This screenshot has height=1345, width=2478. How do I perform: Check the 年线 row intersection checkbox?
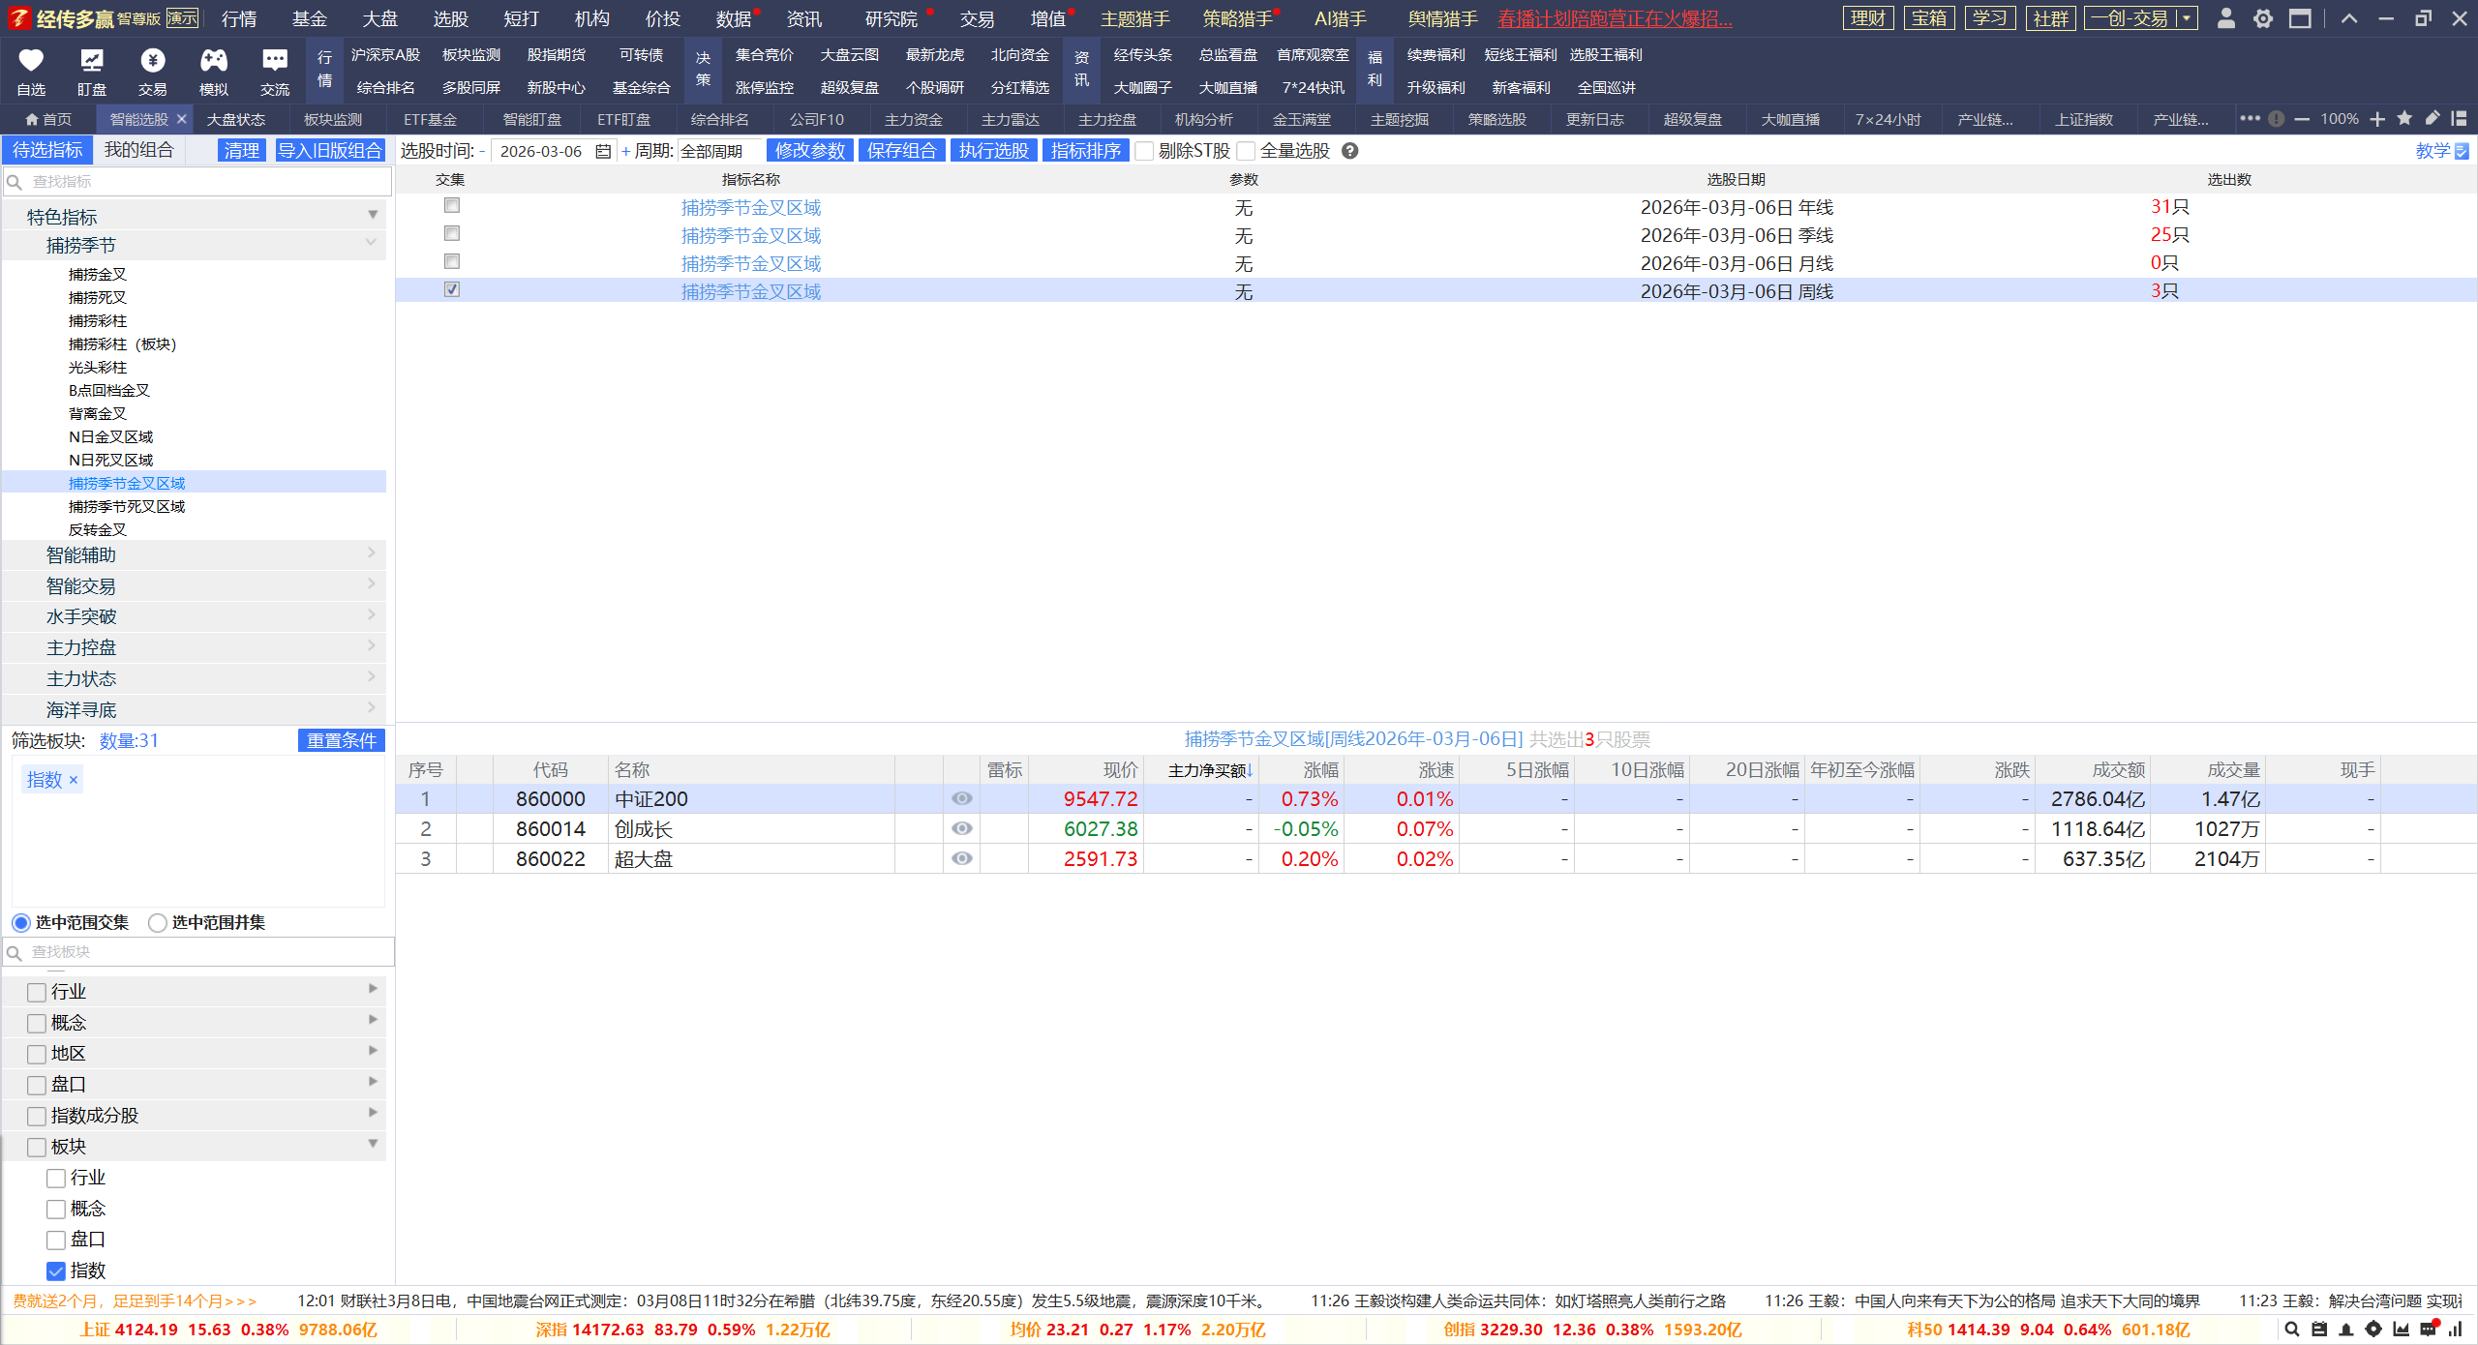[x=451, y=205]
